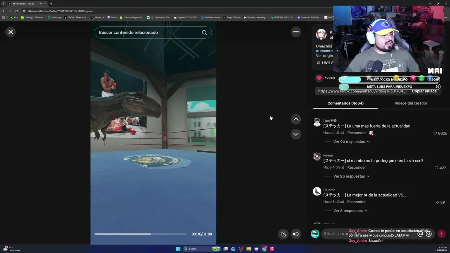Seek on the video progress bar
The height and width of the screenshot is (253, 450).
coord(141,234)
